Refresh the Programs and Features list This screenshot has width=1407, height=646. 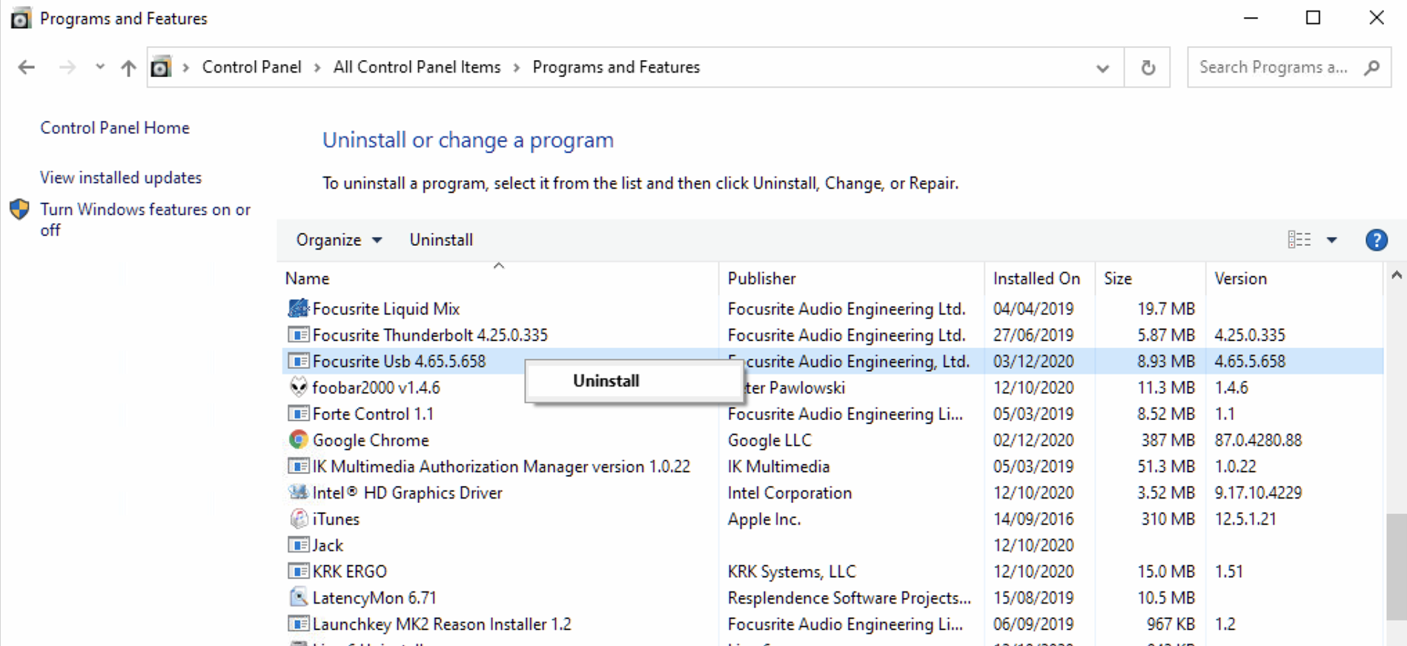point(1148,67)
